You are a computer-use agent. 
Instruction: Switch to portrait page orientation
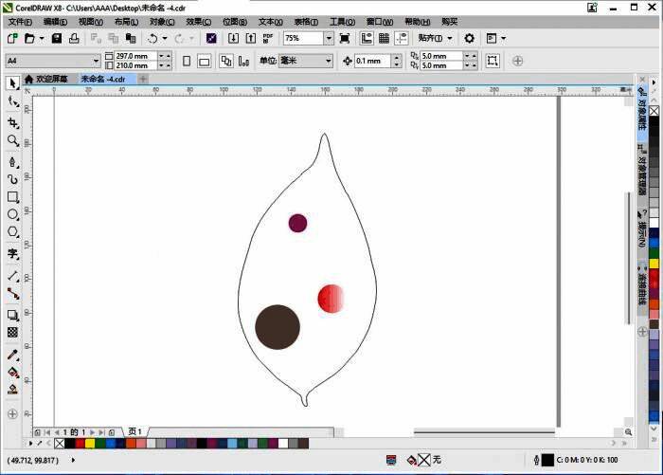pyautogui.click(x=186, y=61)
